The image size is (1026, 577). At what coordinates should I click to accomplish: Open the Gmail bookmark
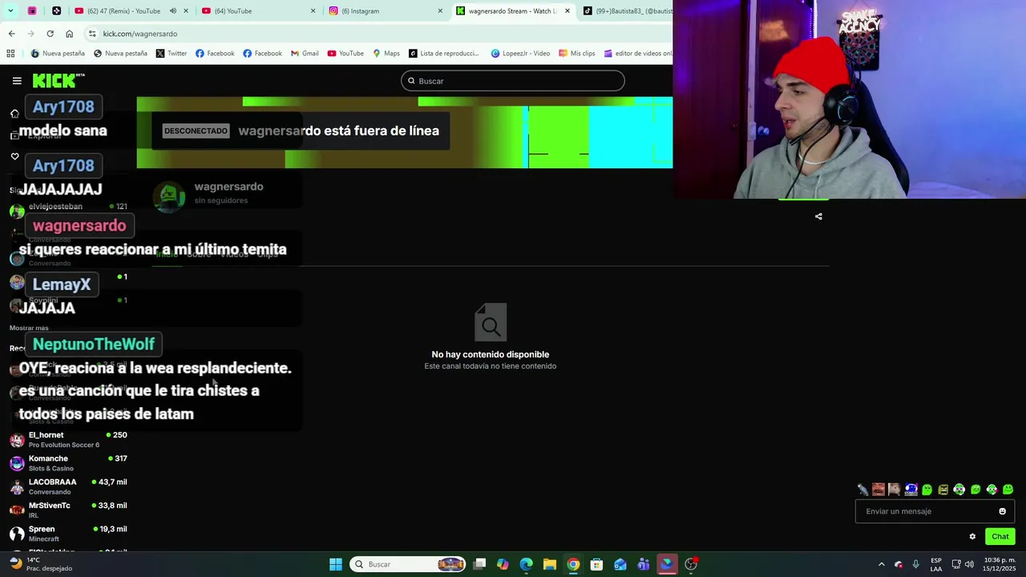coord(305,54)
